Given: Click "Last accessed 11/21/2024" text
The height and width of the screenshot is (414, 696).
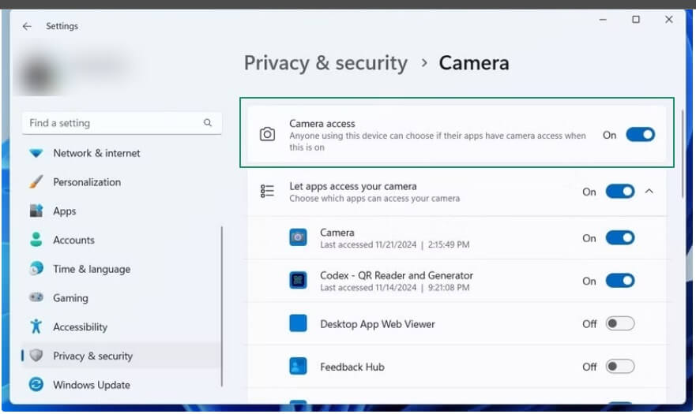Looking at the screenshot, I should click(x=368, y=244).
